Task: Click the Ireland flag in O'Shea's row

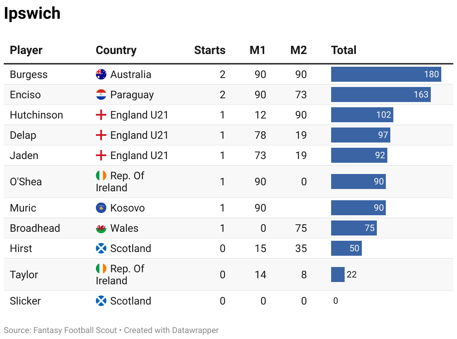Action: coord(101,175)
